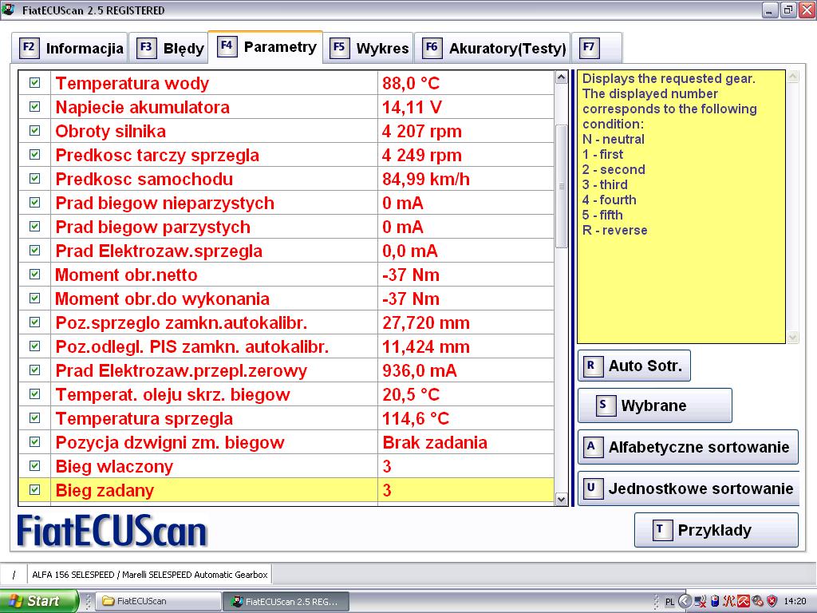Select Temperatura sprzegla row label
The height and width of the screenshot is (613, 817).
(x=144, y=418)
